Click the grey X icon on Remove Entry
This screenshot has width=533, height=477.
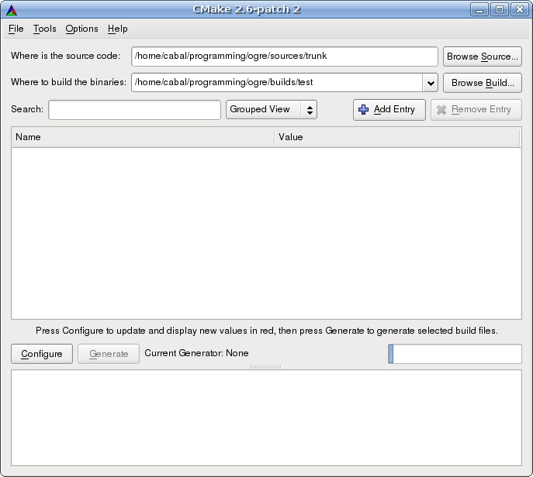click(x=441, y=110)
